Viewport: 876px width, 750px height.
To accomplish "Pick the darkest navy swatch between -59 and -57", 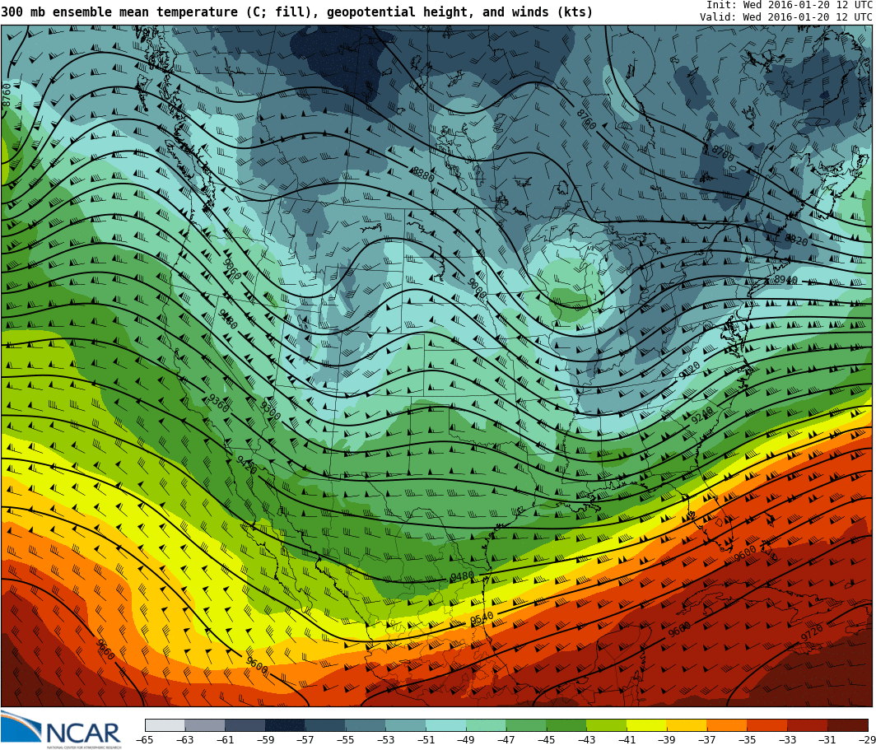I will tap(285, 725).
